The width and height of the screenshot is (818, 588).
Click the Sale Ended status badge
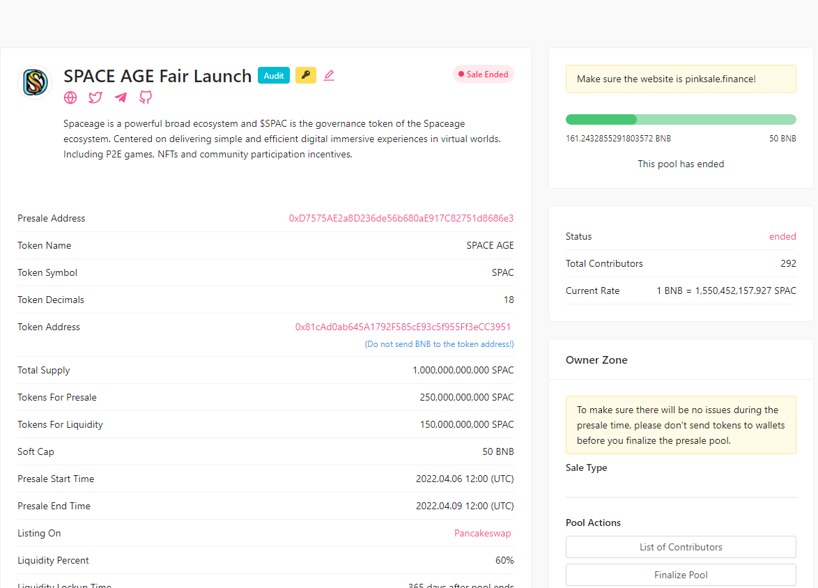pos(483,74)
